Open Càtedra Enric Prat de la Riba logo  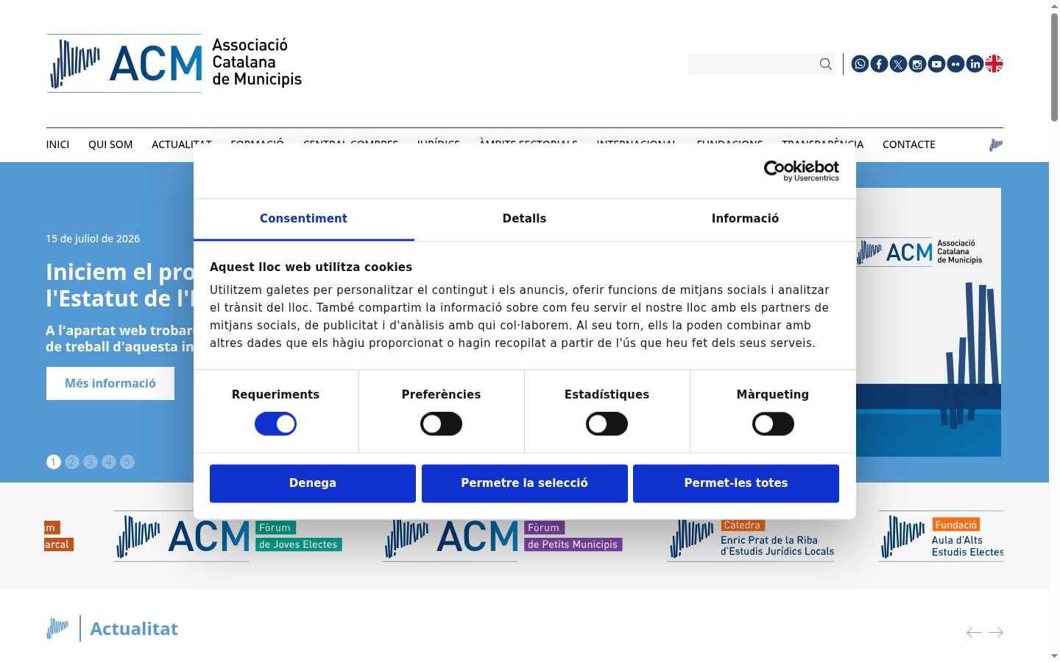752,536
